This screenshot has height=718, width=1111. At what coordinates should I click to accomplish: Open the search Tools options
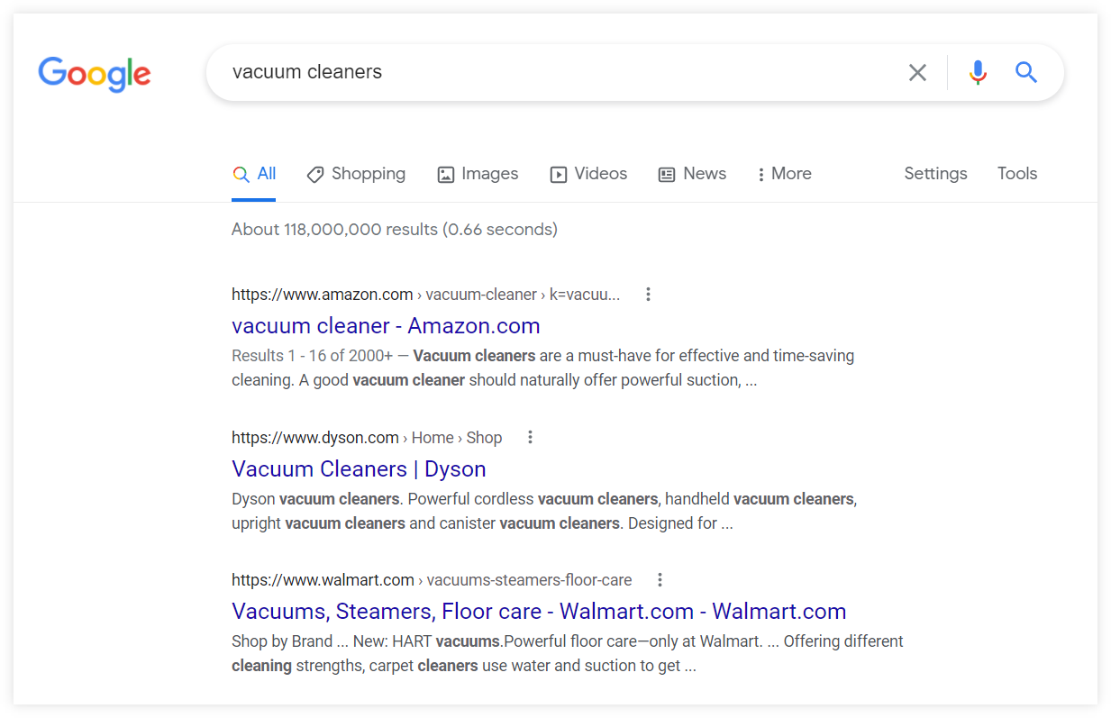(x=1017, y=174)
